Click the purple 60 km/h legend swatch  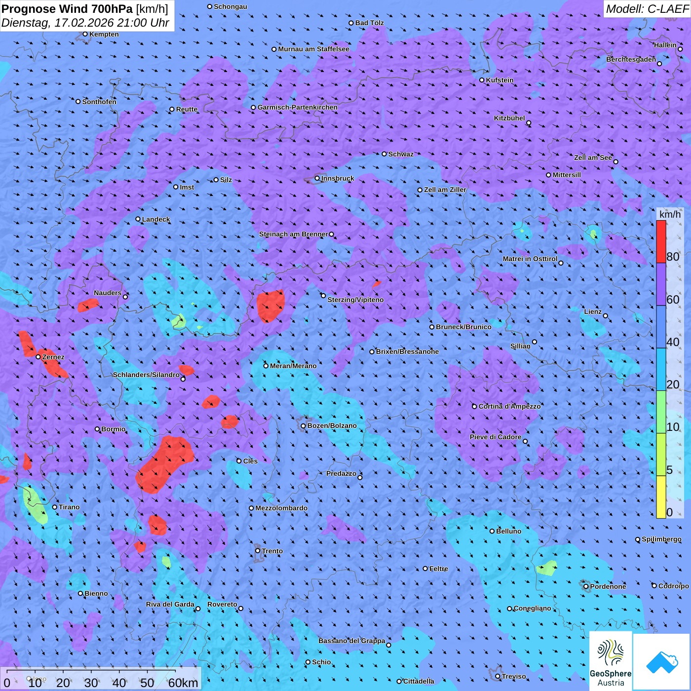pos(661,284)
